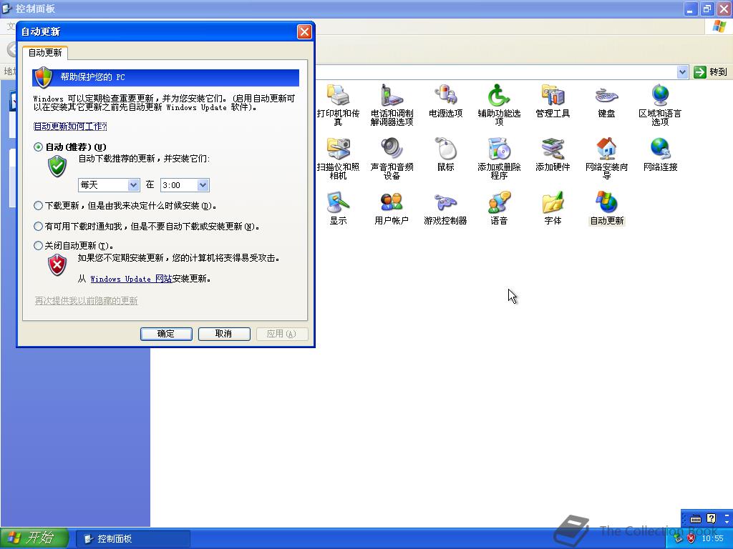Click the 开始 Start button

pyautogui.click(x=34, y=538)
